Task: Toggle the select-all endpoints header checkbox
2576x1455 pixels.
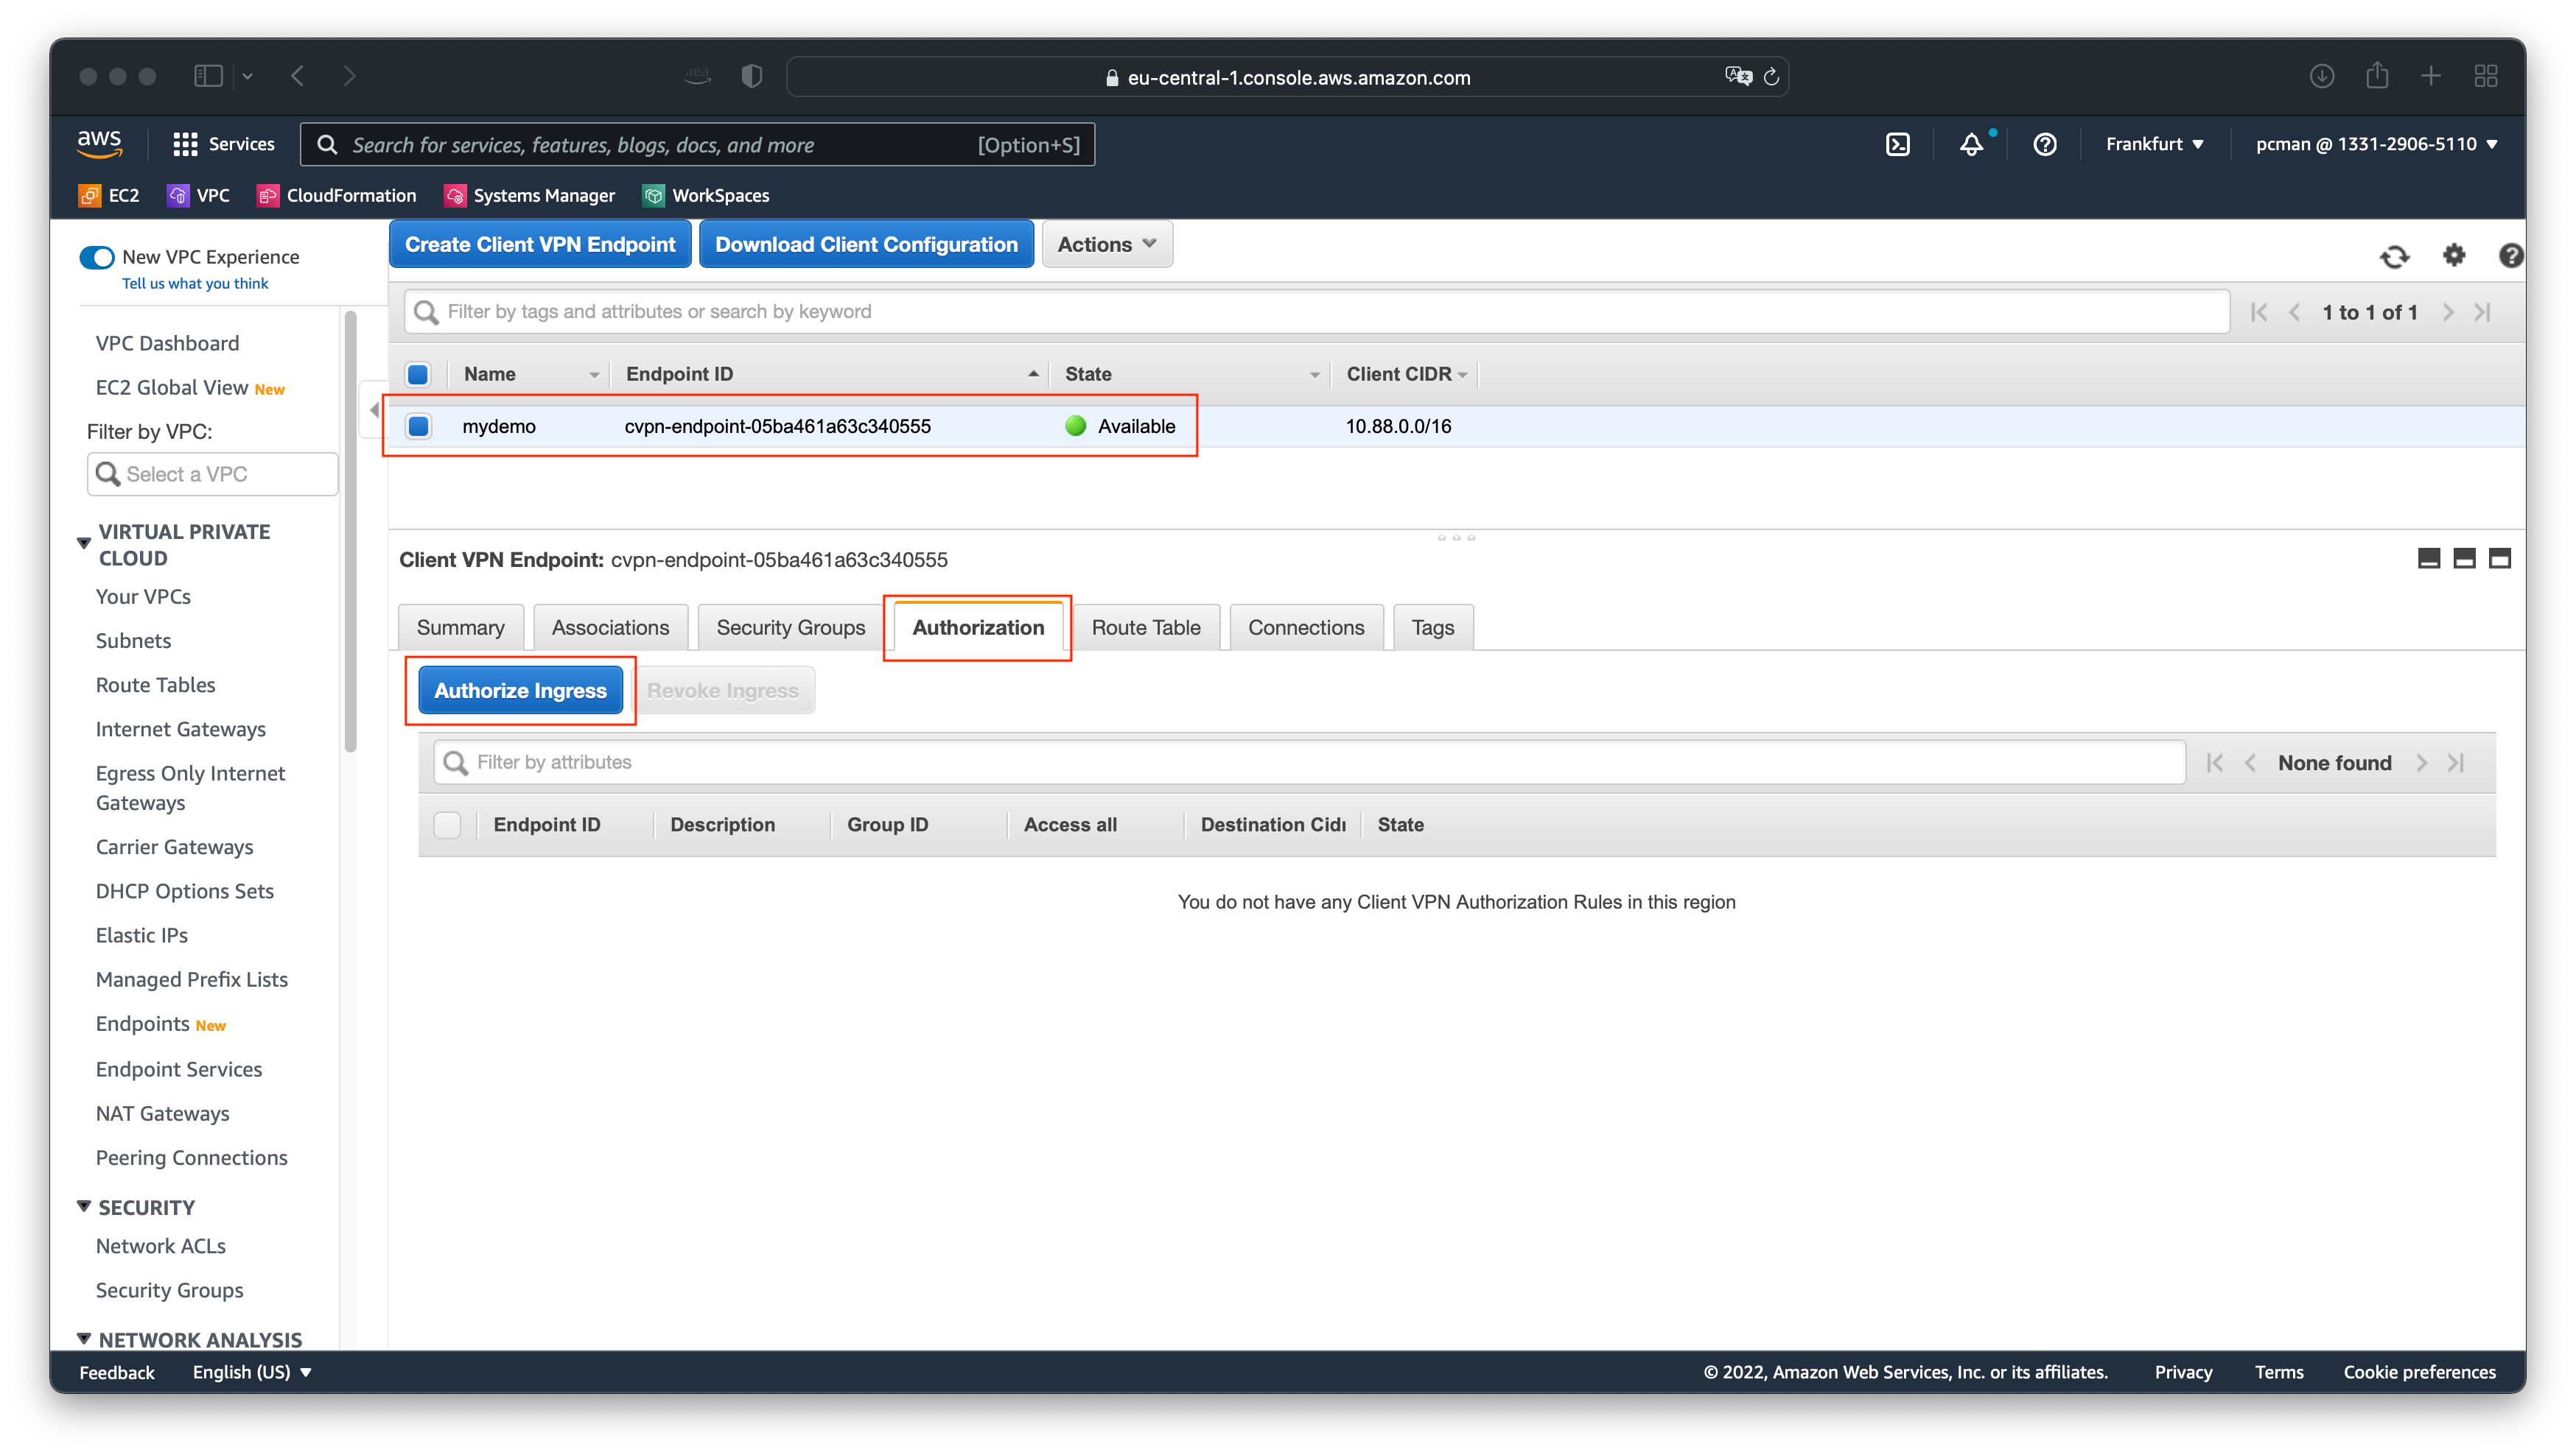Action: [x=418, y=374]
